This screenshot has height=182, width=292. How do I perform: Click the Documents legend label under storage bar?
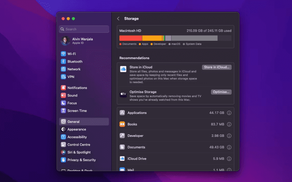click(x=129, y=44)
